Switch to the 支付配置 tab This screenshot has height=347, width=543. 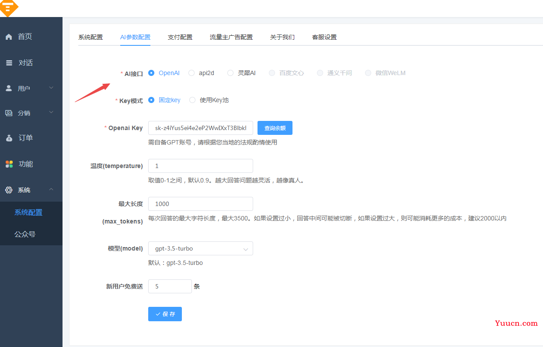click(x=180, y=37)
